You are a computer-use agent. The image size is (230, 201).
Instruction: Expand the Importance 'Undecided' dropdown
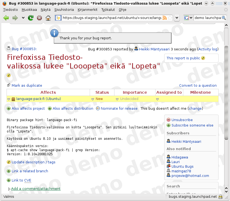[x=117, y=99]
